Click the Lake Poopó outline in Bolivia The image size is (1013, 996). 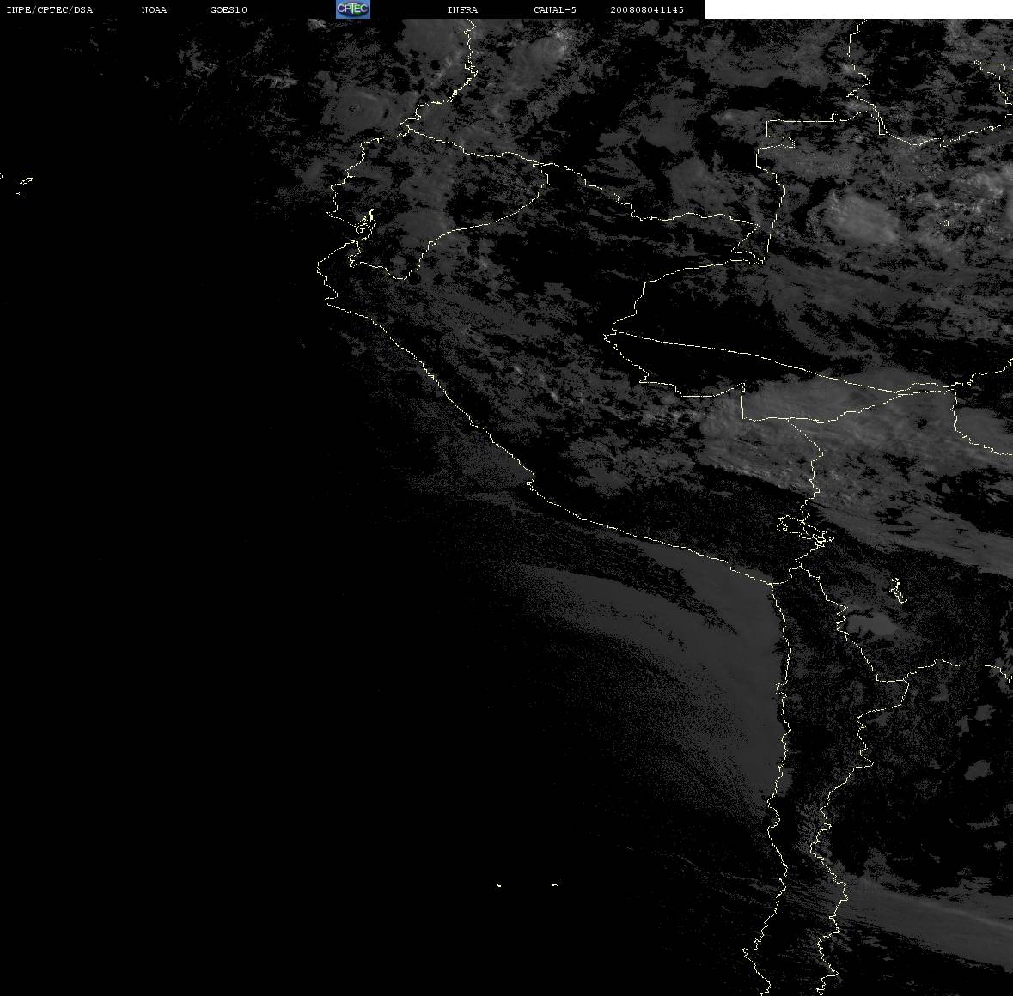coord(897,590)
